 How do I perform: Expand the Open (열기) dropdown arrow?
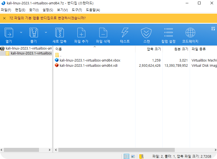21,32
